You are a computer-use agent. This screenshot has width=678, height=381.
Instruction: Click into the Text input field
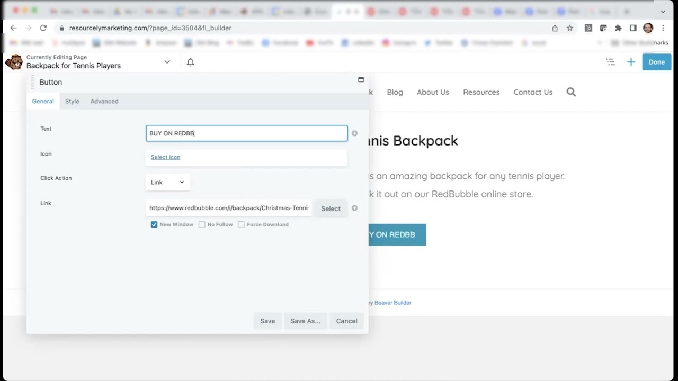[247, 133]
